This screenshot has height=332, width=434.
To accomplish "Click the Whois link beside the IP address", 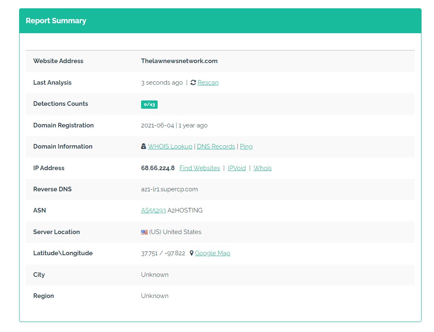I will point(262,168).
